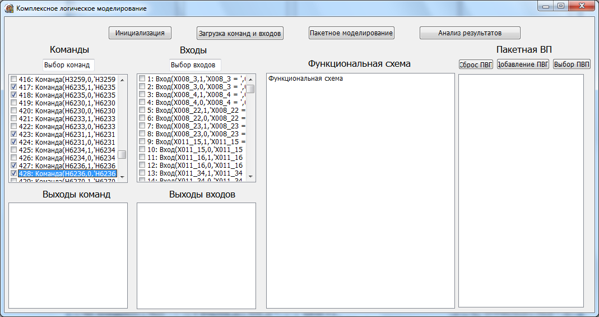Minimize the Комплексное логическое моделирование window
Screen dimensions: 599x317
click(x=545, y=6)
